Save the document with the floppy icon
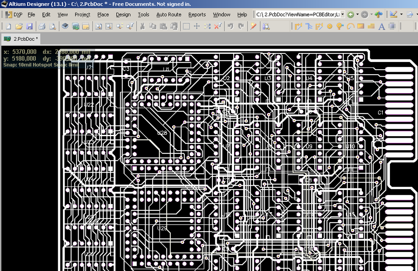The height and width of the screenshot is (271, 418). point(29,26)
